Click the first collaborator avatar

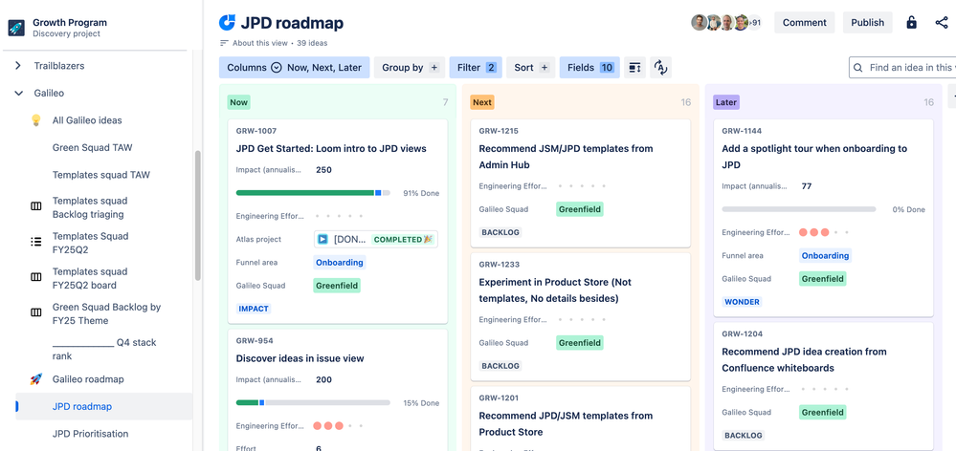tap(700, 23)
